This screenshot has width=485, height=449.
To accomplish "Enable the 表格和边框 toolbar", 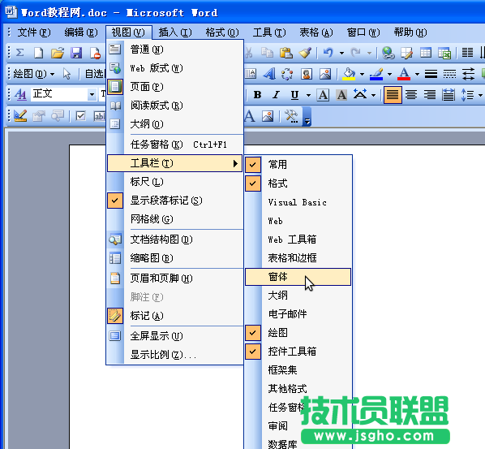I will pyautogui.click(x=298, y=258).
